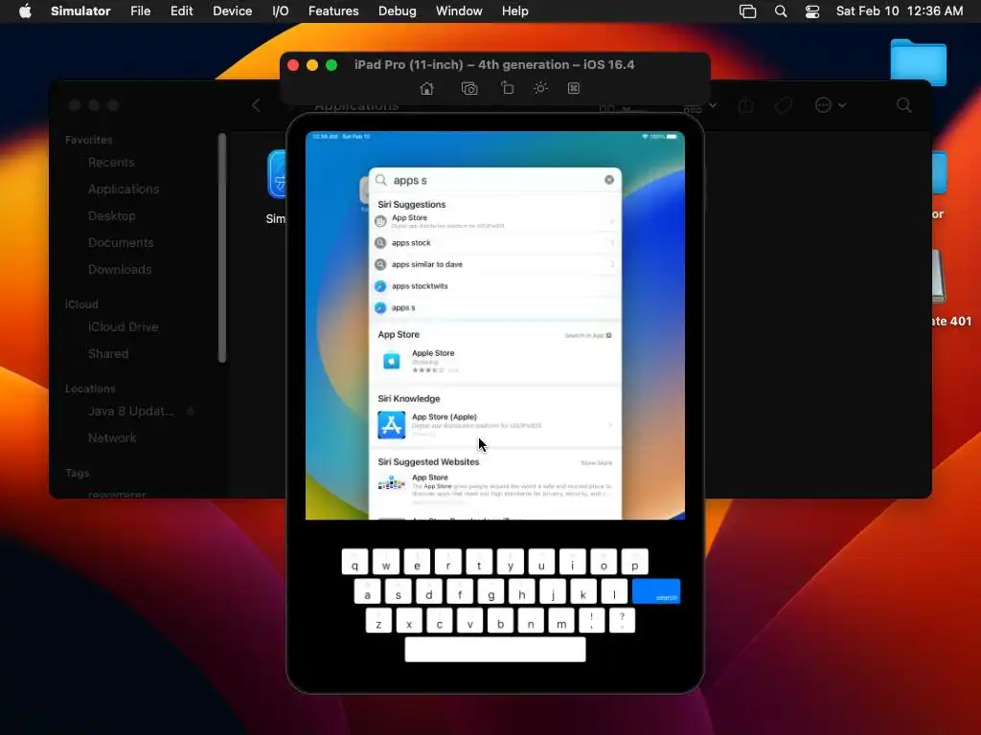Viewport: 981px width, 735px height.
Task: Select the 'apps similar to dave' suggestion
Action: tap(495, 264)
